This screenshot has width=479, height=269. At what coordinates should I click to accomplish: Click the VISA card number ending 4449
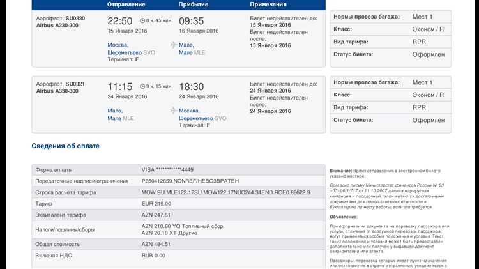point(167,169)
